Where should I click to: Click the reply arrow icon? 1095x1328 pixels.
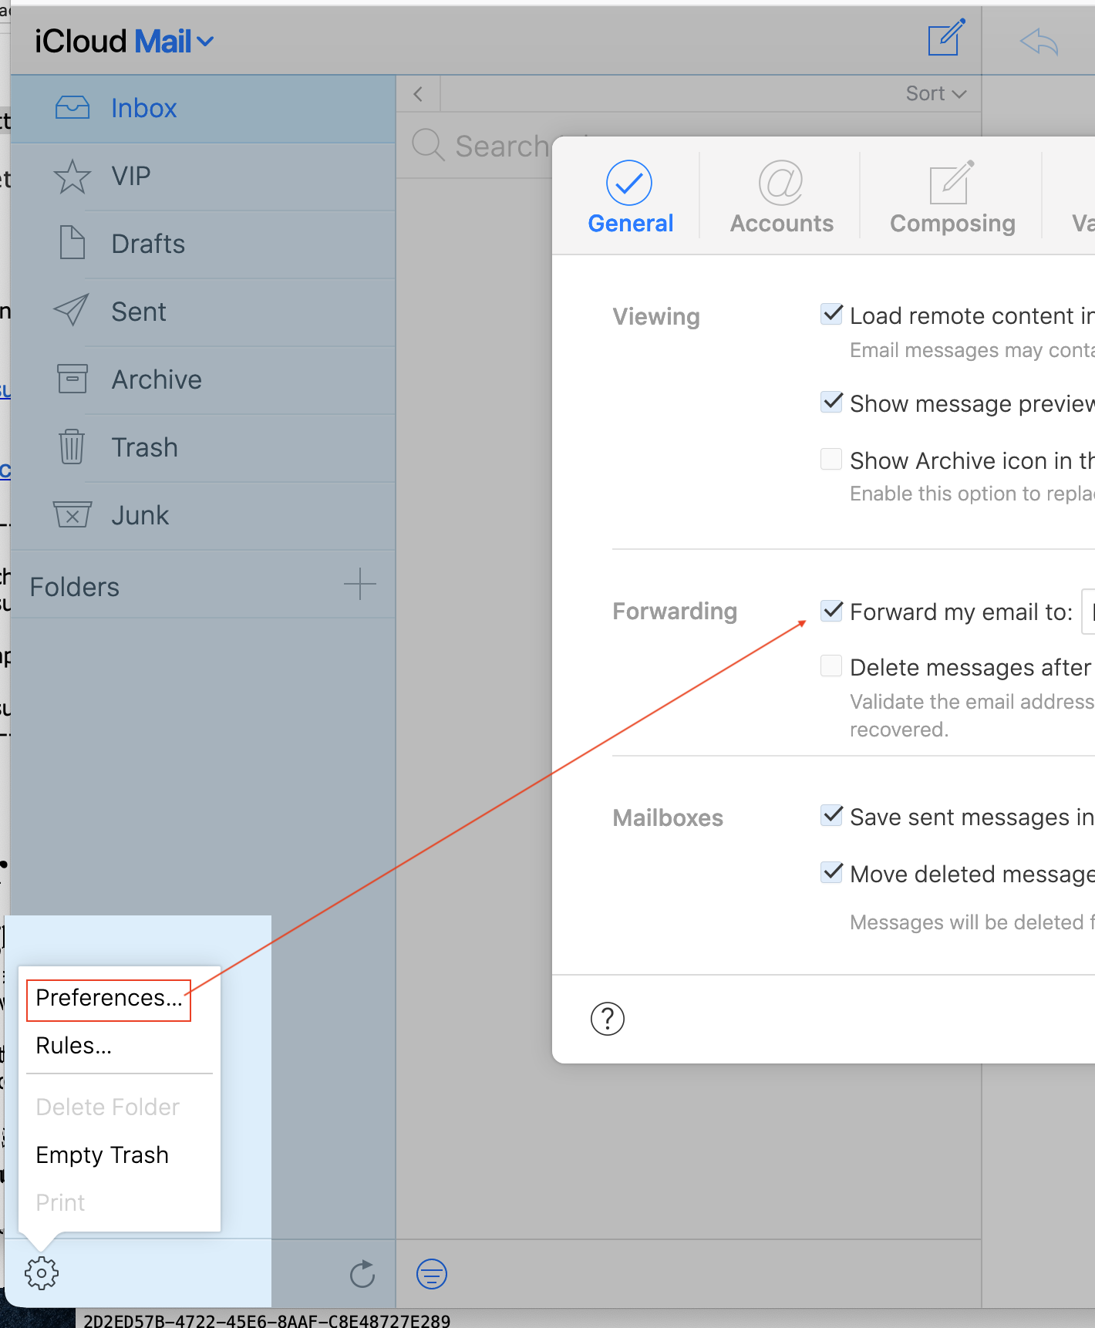(1039, 42)
